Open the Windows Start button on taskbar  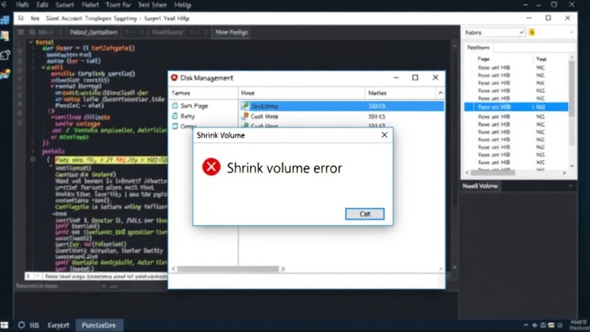tap(5, 325)
